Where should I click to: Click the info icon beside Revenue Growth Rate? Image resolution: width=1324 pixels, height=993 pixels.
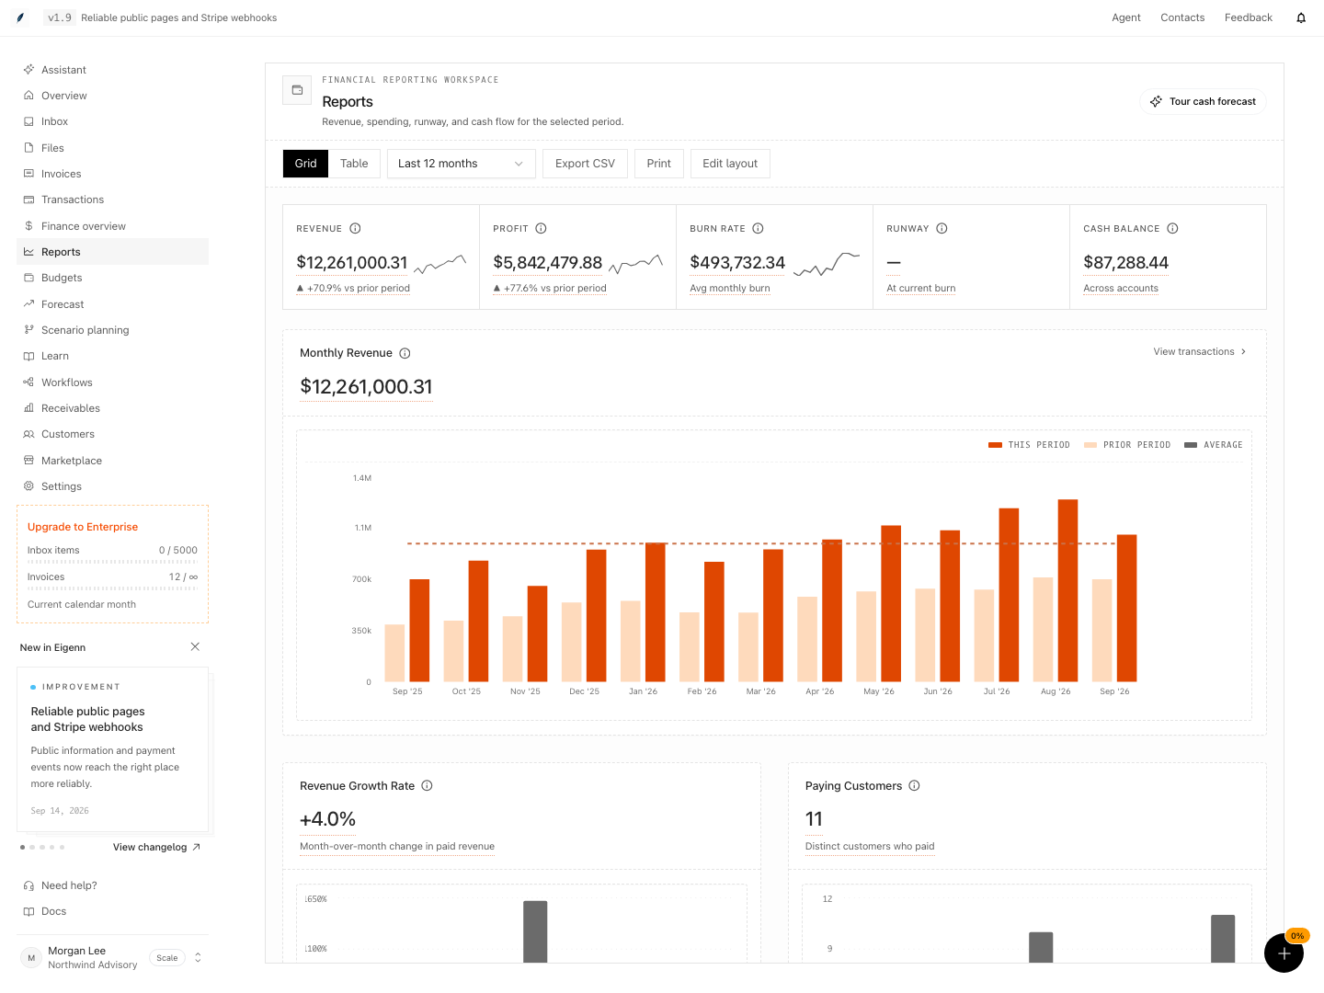(x=427, y=786)
